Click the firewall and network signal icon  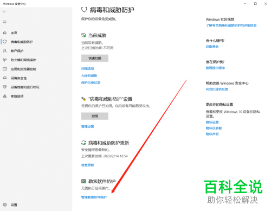[x=5, y=60]
